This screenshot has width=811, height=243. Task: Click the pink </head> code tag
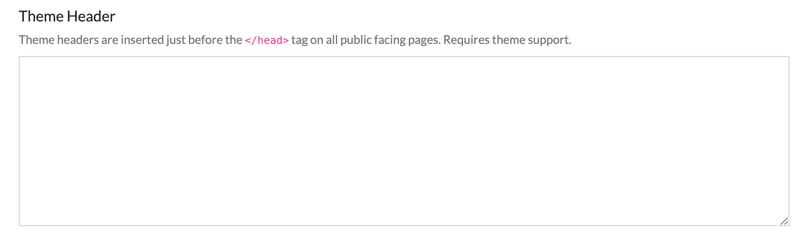coord(267,40)
